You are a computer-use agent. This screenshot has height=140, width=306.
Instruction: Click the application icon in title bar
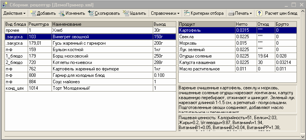[x=5, y=4]
